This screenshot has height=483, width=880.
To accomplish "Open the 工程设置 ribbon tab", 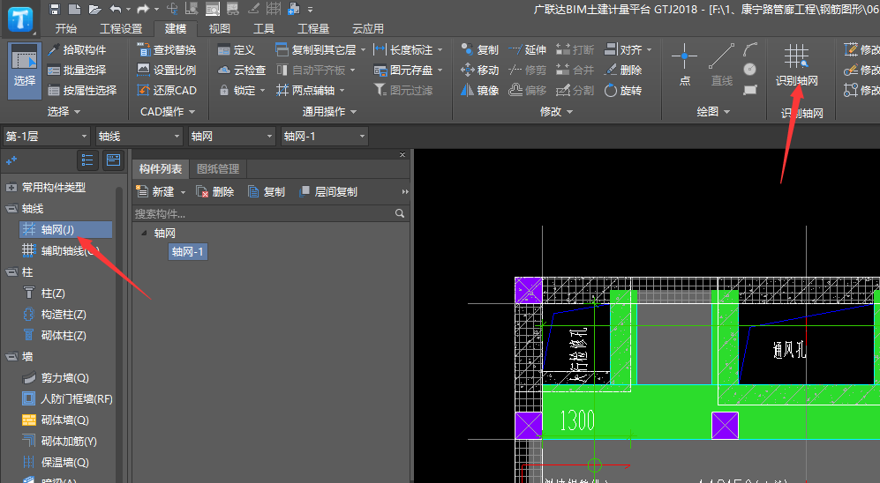I will tap(121, 28).
